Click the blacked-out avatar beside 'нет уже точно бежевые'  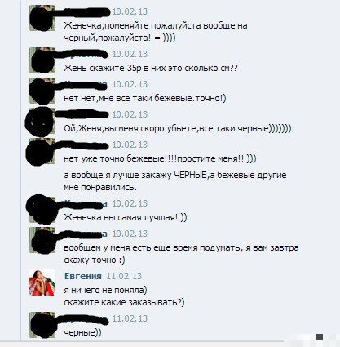coord(42,151)
